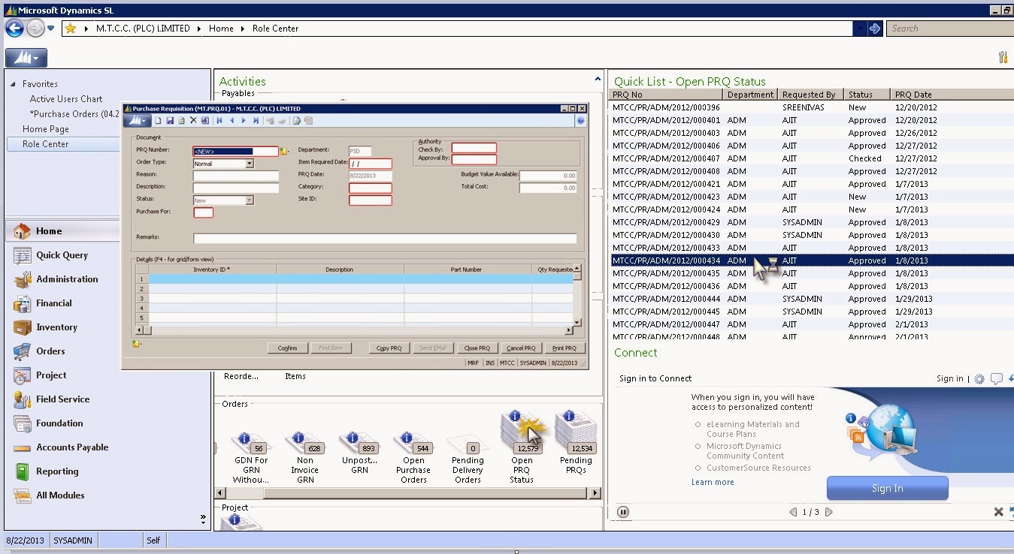Screen dimensions: 1014x554
Task: Click the Delete (X) icon on the PRQ toolbar
Action: [x=192, y=119]
